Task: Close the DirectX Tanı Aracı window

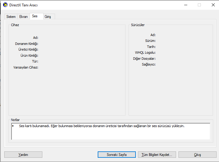Action: [213, 5]
